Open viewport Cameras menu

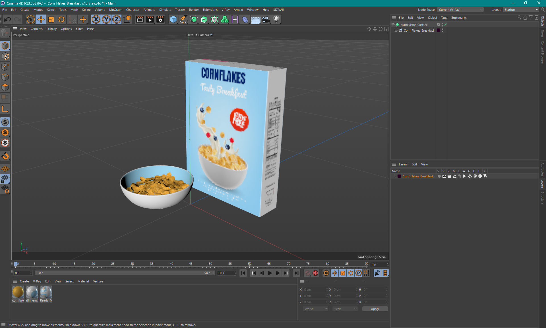pyautogui.click(x=36, y=29)
